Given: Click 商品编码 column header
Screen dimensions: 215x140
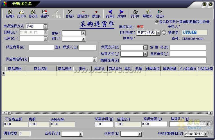Looking at the screenshot, I should [x=15, y=69].
